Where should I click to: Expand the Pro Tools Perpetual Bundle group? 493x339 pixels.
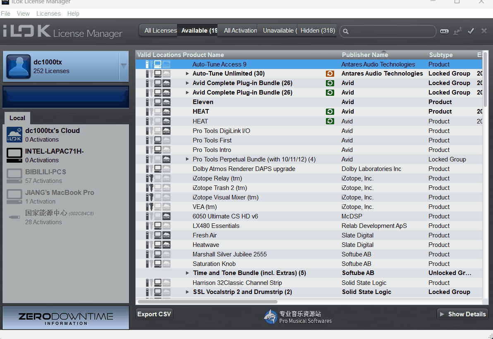point(187,159)
